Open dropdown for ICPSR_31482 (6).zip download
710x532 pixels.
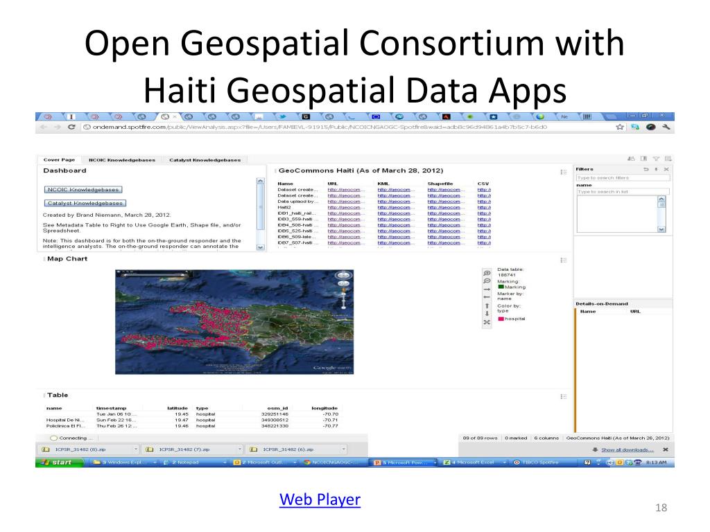tap(344, 449)
